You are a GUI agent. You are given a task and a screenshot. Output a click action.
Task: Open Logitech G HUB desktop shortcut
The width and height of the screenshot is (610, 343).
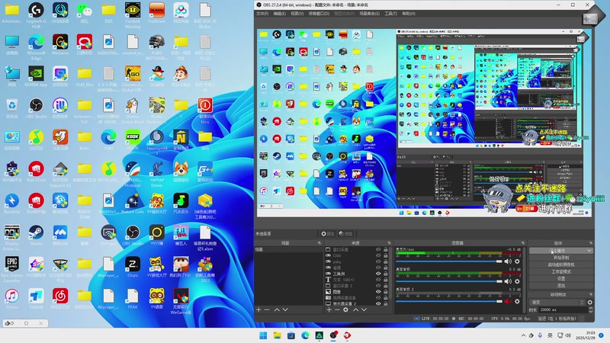(36, 14)
